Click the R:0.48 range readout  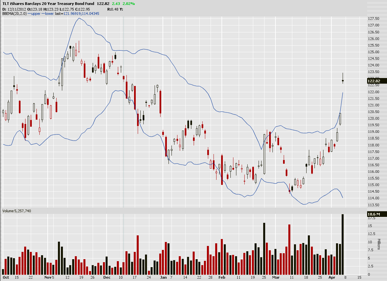tap(113, 9)
